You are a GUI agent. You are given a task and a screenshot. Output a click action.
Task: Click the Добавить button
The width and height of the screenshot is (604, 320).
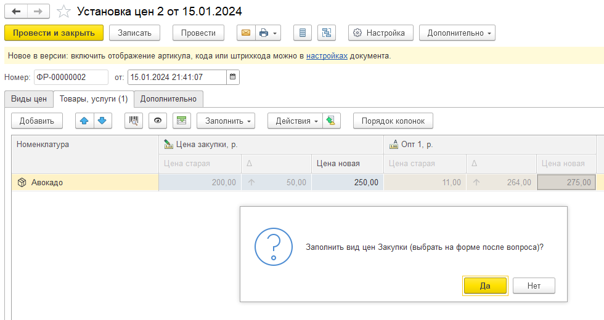[x=37, y=121]
